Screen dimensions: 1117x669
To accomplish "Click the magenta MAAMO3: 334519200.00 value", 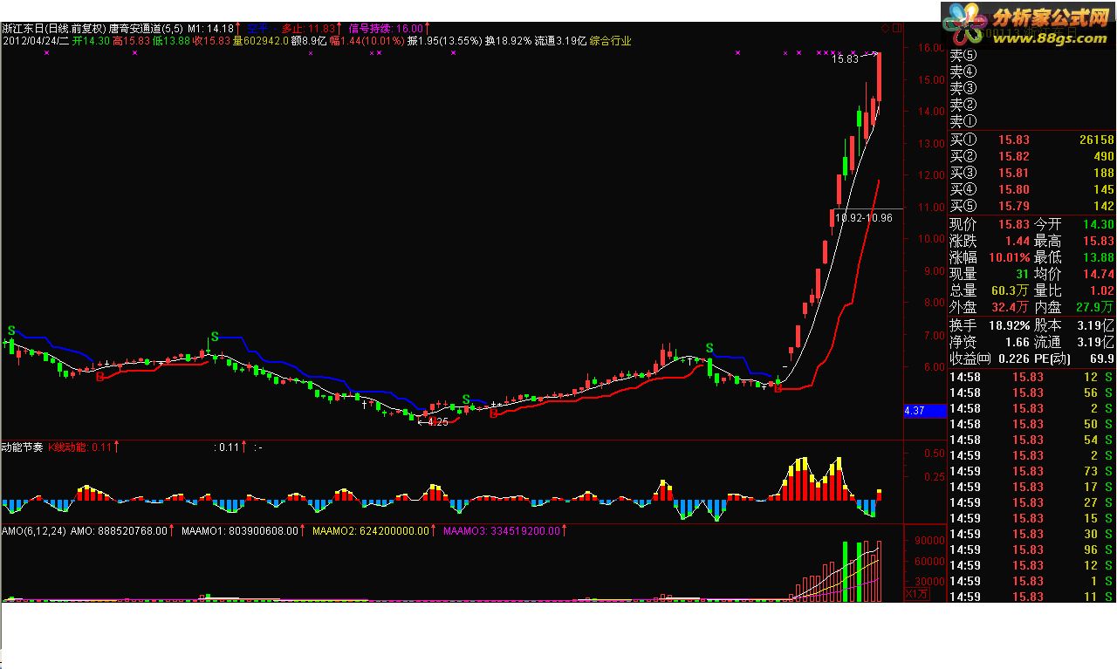I will point(504,530).
